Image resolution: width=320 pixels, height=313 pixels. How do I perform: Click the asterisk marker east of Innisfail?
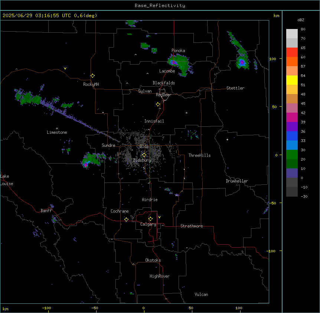pyautogui.click(x=186, y=113)
